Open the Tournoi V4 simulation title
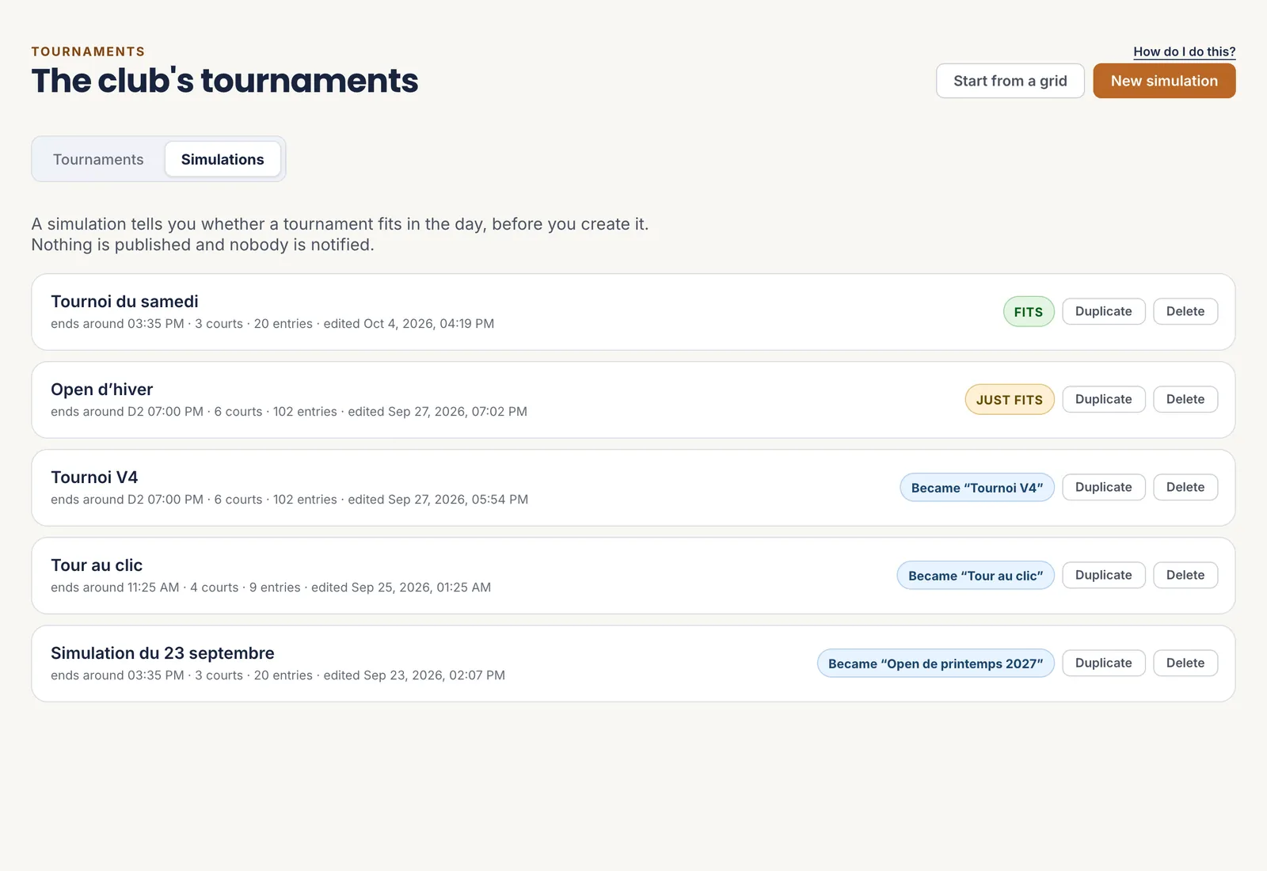Screen dimensions: 1267x871 tap(94, 477)
